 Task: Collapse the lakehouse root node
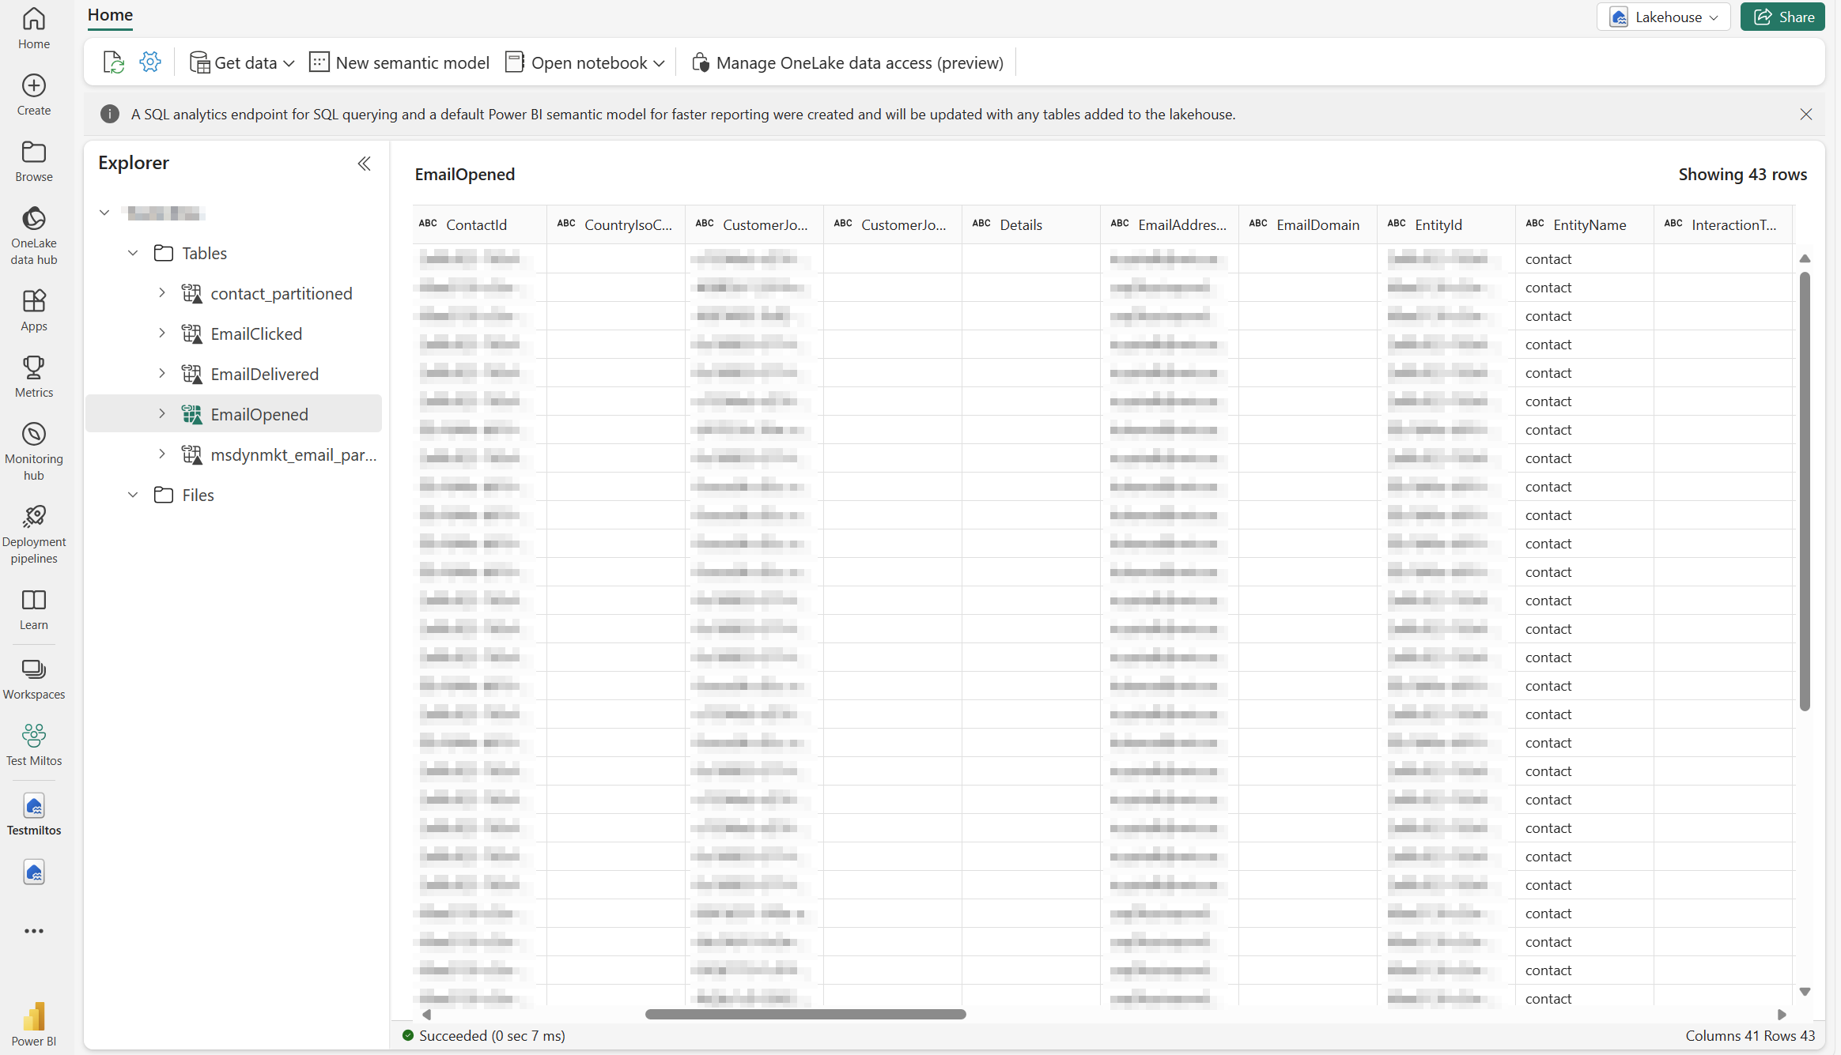click(x=104, y=213)
